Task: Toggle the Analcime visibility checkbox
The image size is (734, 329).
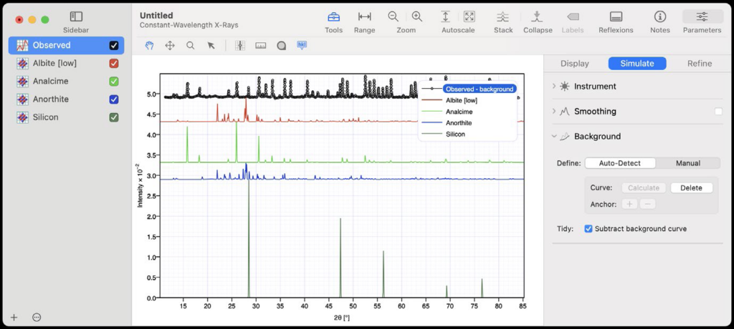Action: (x=114, y=82)
